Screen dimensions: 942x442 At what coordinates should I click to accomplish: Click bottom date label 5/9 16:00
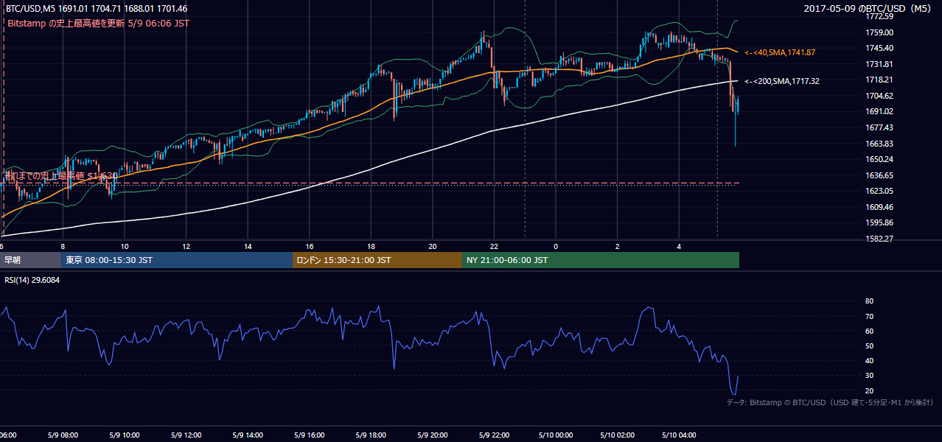click(309, 435)
